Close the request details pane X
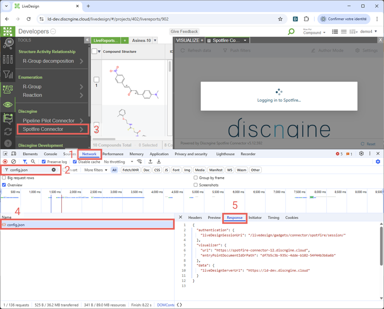The height and width of the screenshot is (309, 384). (x=180, y=217)
